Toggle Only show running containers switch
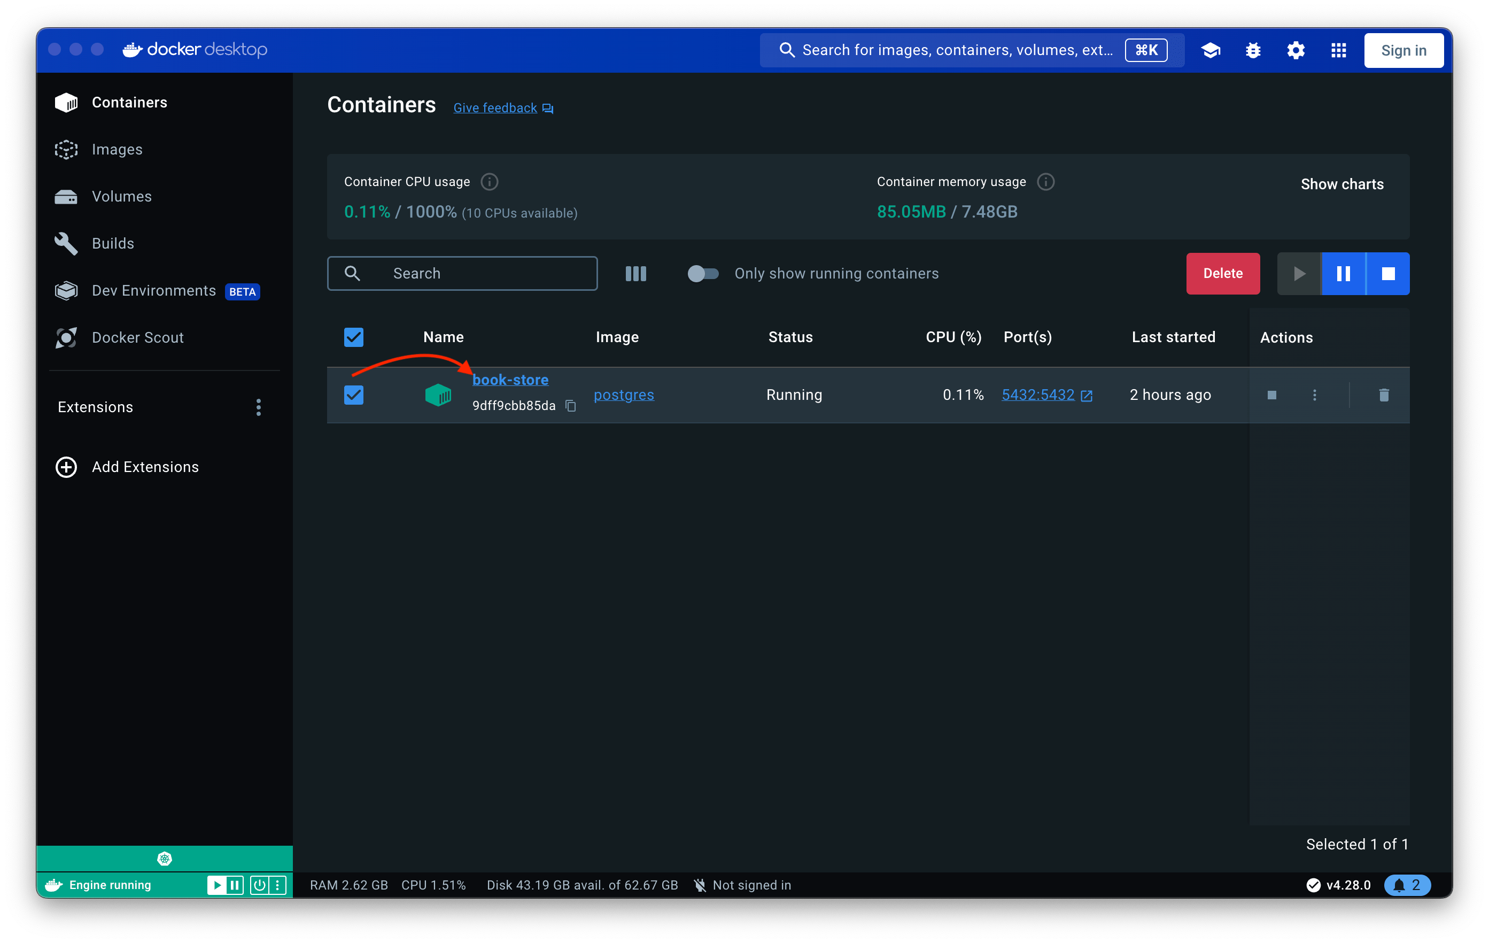Image resolution: width=1489 pixels, height=943 pixels. click(703, 273)
